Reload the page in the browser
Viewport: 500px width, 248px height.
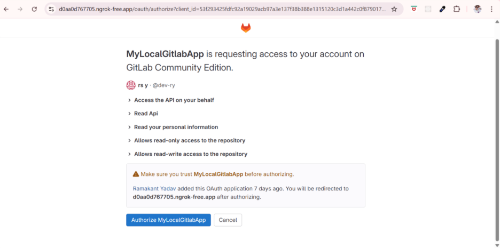(x=34, y=9)
